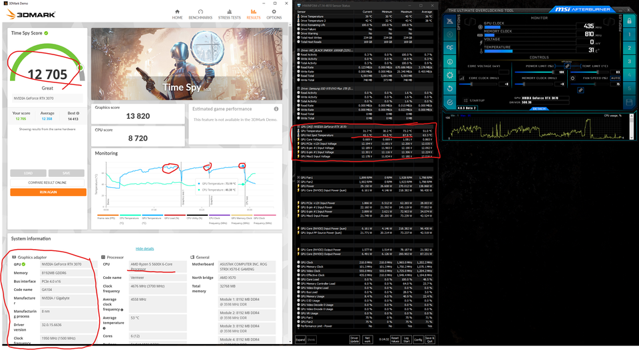Click the NVIDIA GeForce RTX 3070 field under score
Viewport: 639px width, 350px height.
click(x=47, y=98)
